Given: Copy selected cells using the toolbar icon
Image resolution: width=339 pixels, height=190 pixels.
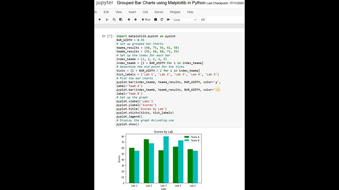Looking at the screenshot, I should tap(114, 20).
